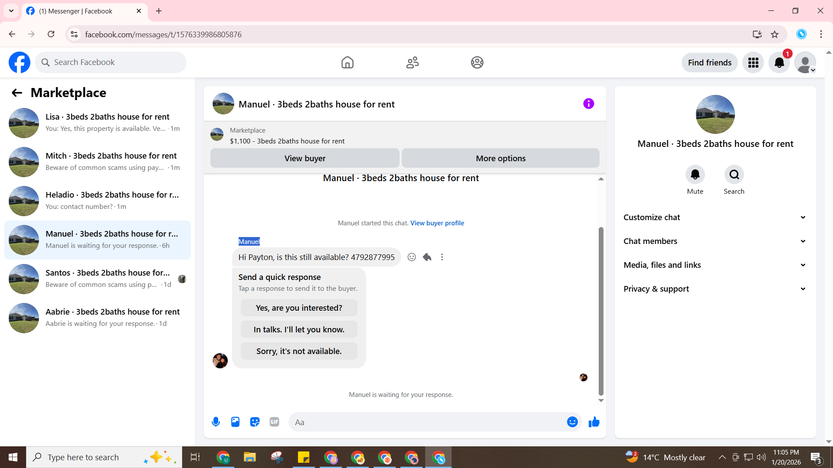Bookmark this page star icon
The width and height of the screenshot is (833, 468).
click(x=774, y=34)
